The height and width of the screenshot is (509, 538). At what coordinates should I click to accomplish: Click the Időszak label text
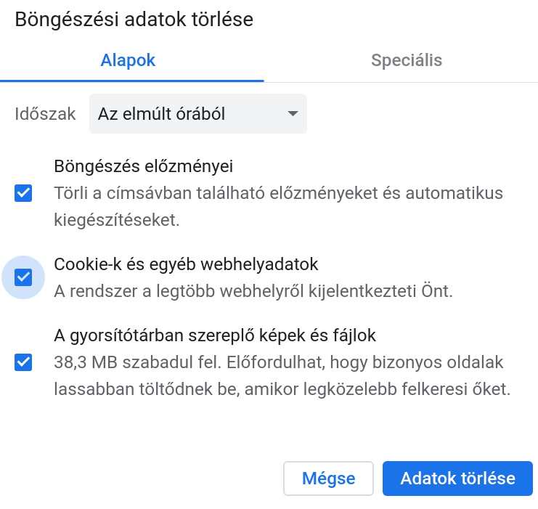click(x=45, y=114)
